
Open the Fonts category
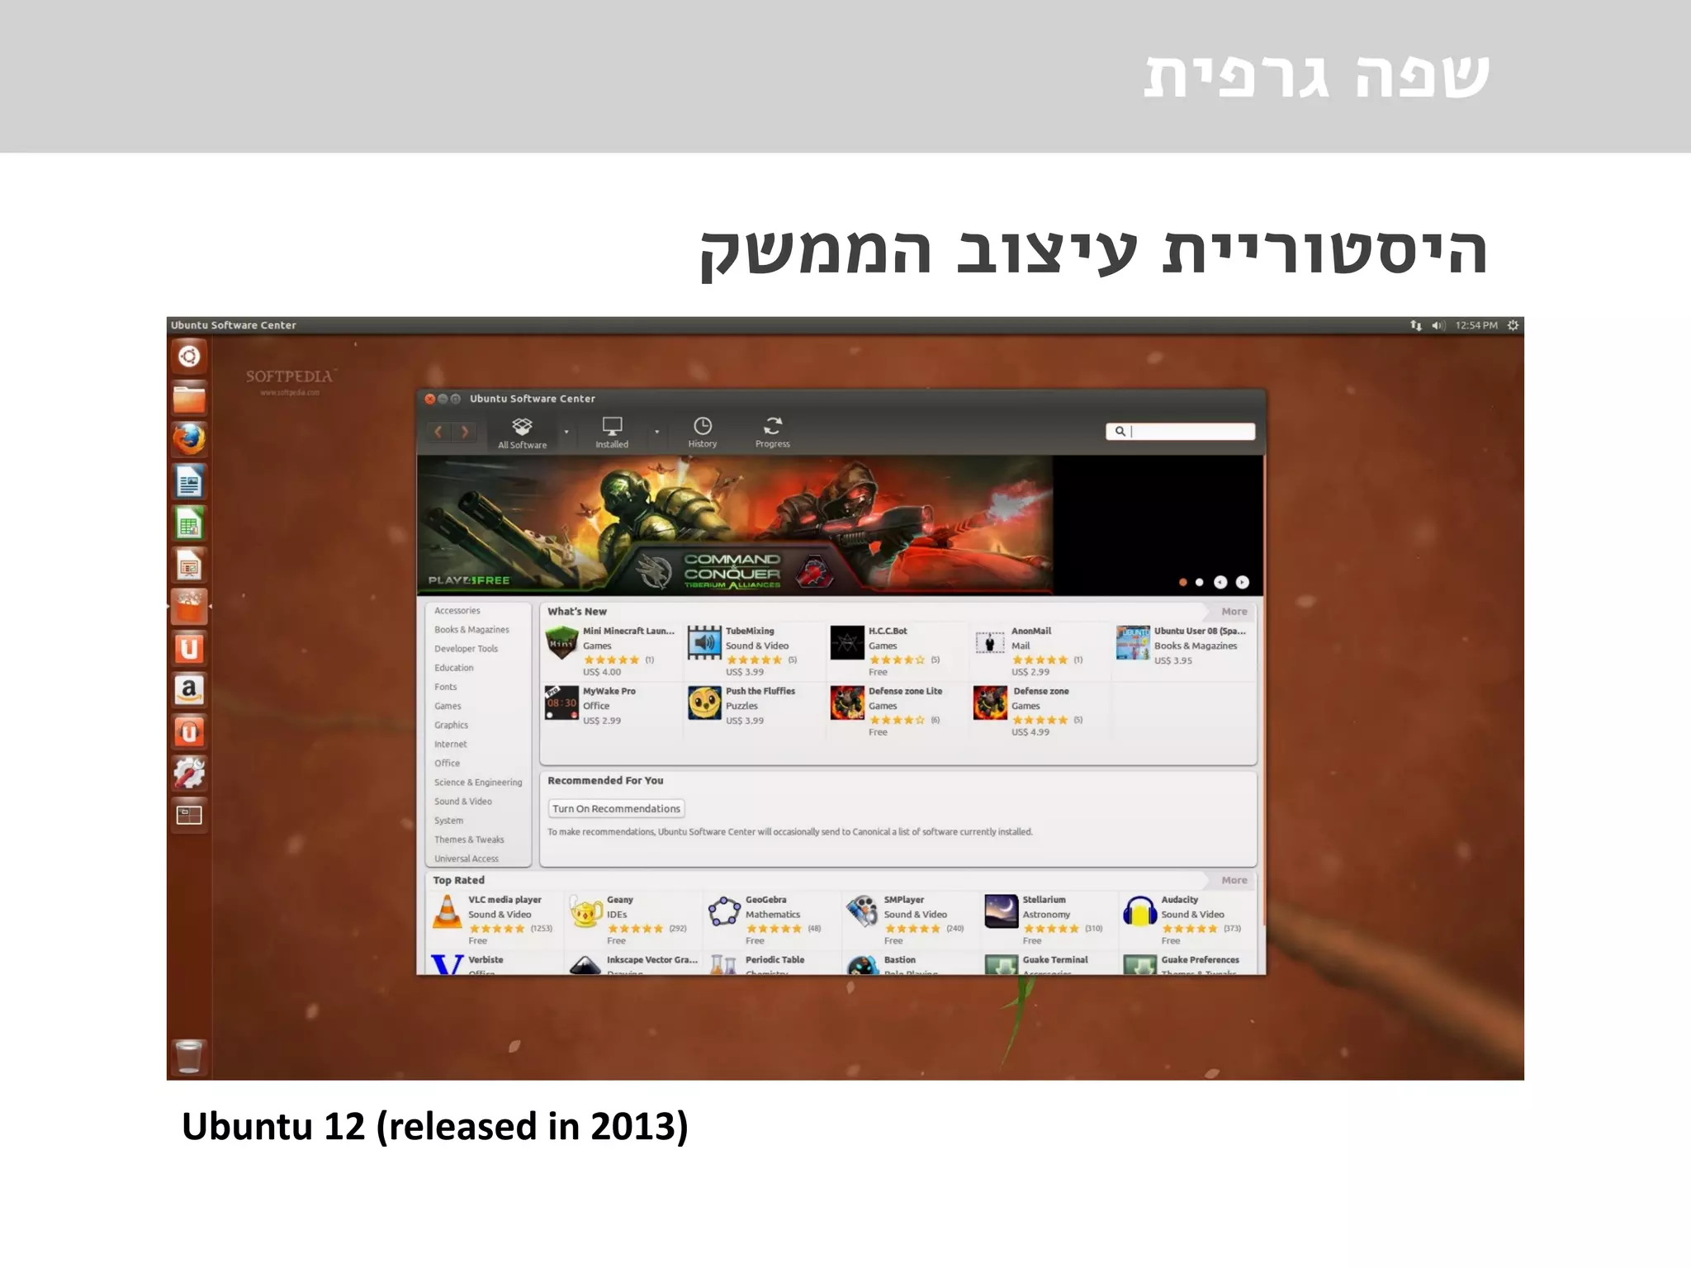pyautogui.click(x=446, y=687)
